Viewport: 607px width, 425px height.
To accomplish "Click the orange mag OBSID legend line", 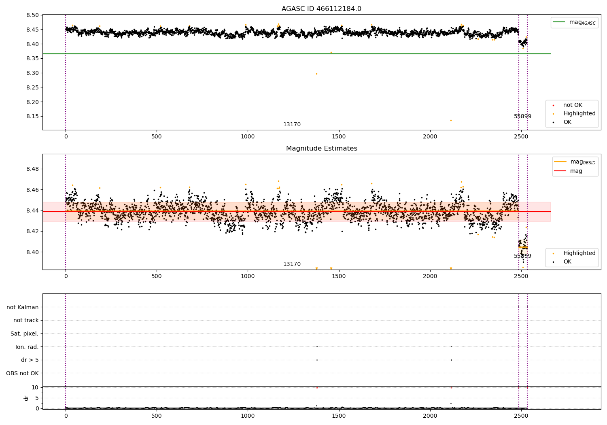I will tap(560, 162).
